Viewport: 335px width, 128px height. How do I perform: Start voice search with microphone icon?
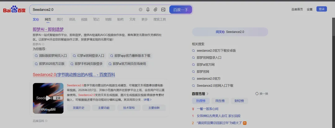(x=148, y=10)
